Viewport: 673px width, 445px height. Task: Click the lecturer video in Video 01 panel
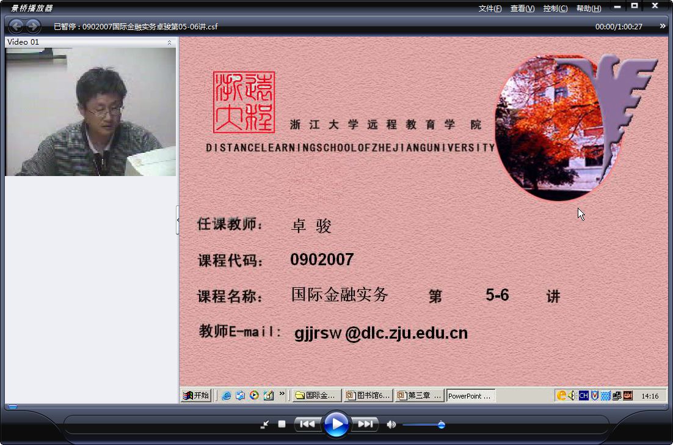point(90,112)
